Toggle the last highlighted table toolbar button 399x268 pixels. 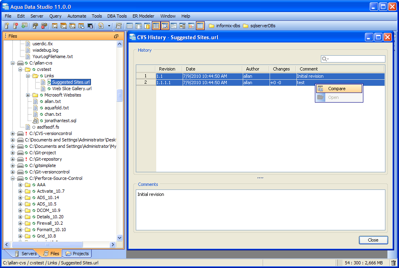coord(200,26)
